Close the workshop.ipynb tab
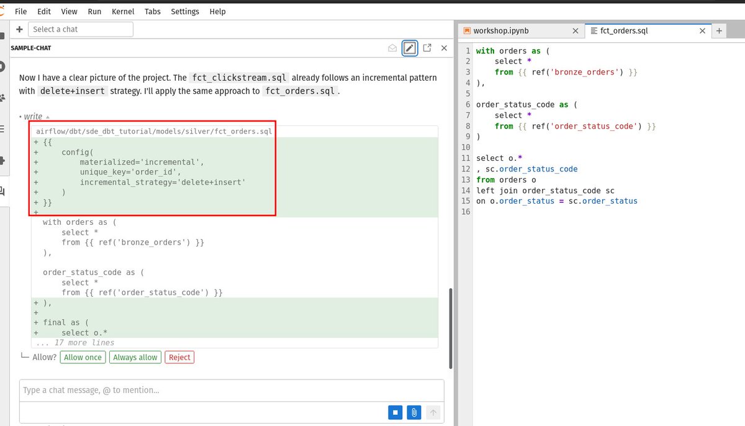Image resolution: width=745 pixels, height=426 pixels. pyautogui.click(x=575, y=30)
